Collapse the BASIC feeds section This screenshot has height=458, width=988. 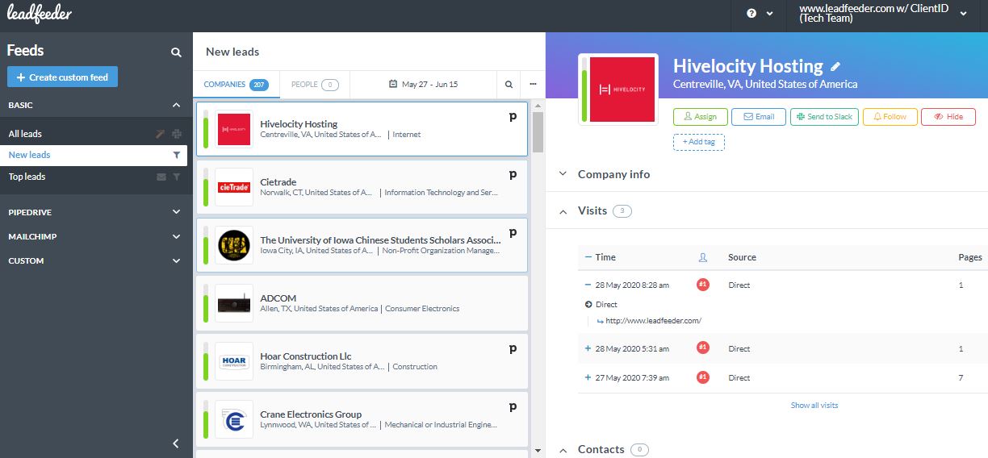176,105
